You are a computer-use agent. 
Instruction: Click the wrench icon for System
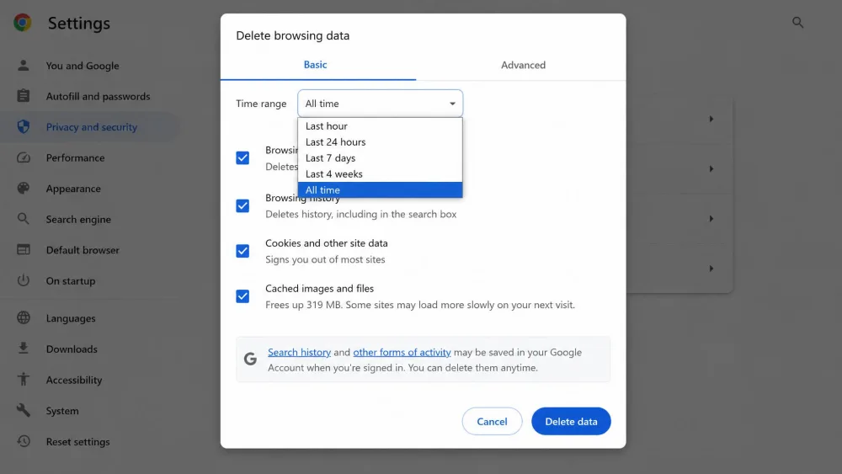click(x=23, y=410)
